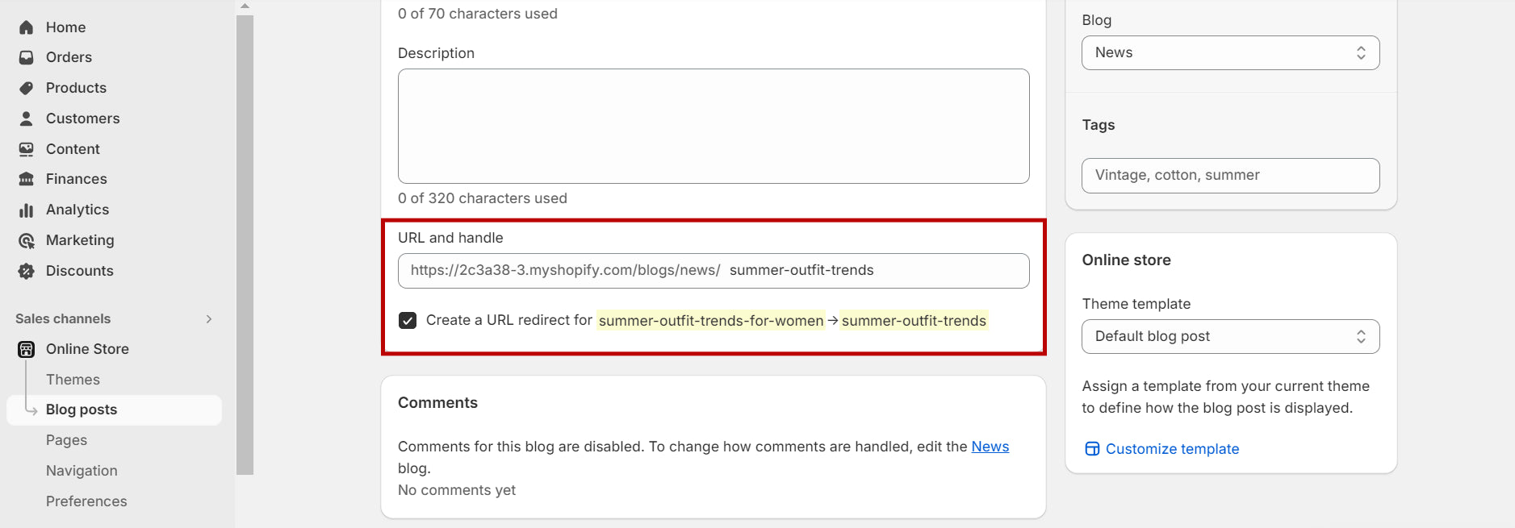Click the Online Store storefront icon
Viewport: 1515px width, 528px height.
[x=27, y=349]
